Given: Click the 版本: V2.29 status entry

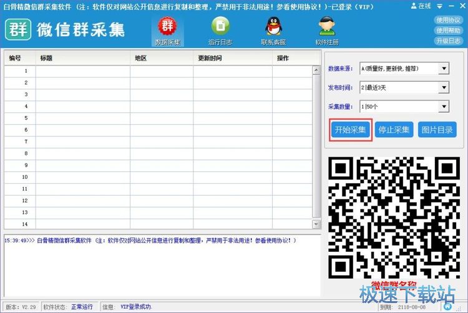Looking at the screenshot, I should coord(21,307).
